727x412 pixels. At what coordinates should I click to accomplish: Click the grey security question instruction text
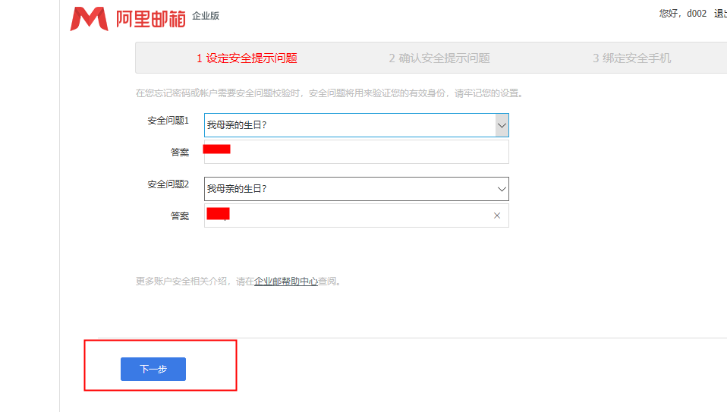coord(329,94)
